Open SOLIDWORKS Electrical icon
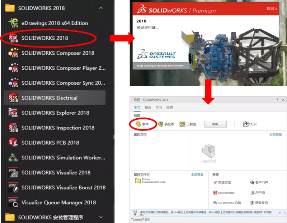The image size is (287, 223). 13,98
